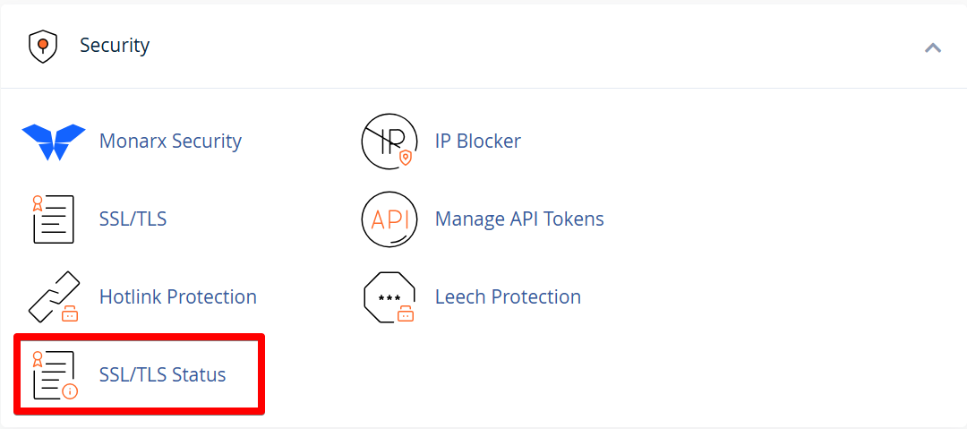
Task: Open the Hotlink Protection text link
Action: [177, 297]
